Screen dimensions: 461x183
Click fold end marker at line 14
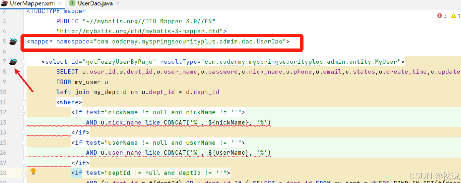(24, 133)
